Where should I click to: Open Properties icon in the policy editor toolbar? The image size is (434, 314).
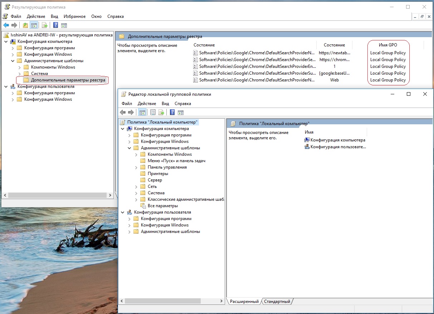click(x=153, y=113)
